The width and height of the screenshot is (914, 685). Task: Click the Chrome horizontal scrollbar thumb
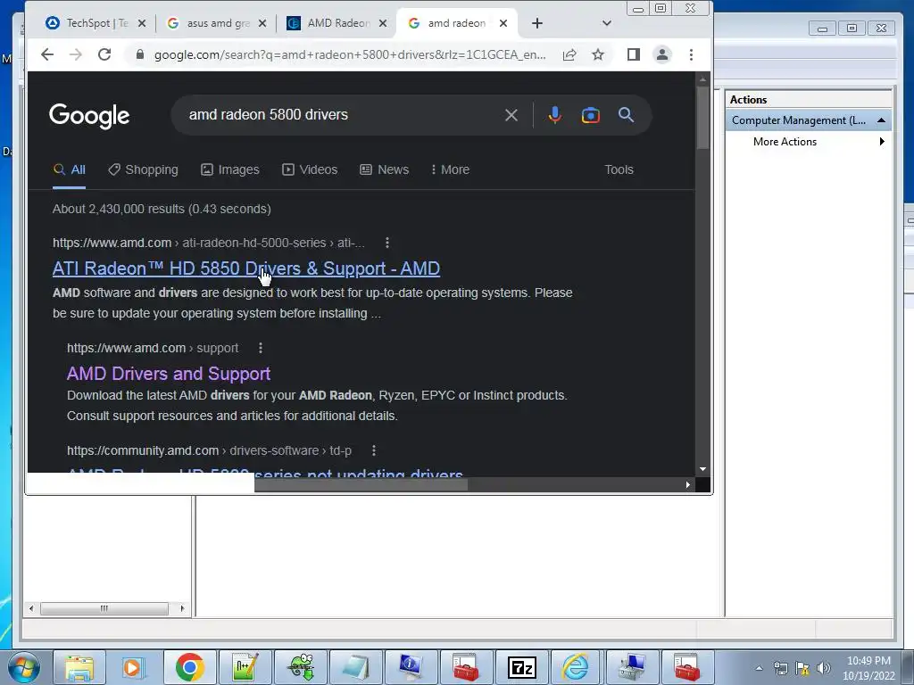pos(361,484)
